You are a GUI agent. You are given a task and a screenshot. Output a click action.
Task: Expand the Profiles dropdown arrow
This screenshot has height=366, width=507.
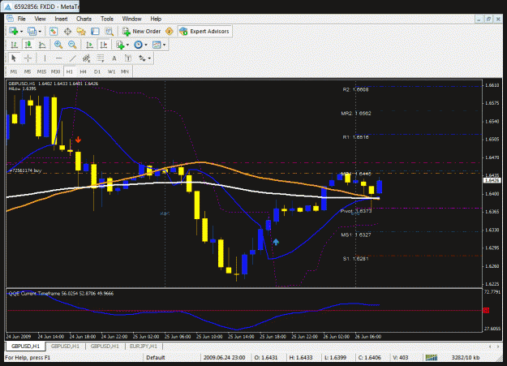click(x=40, y=32)
